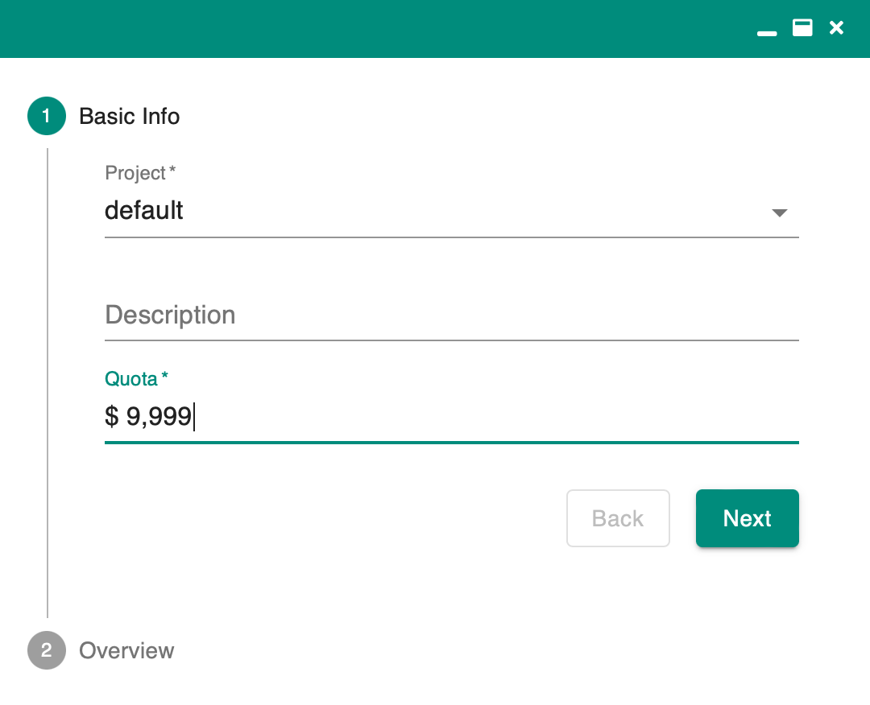Open the Basic Info step label
Viewport: 870px width, 705px height.
(129, 117)
